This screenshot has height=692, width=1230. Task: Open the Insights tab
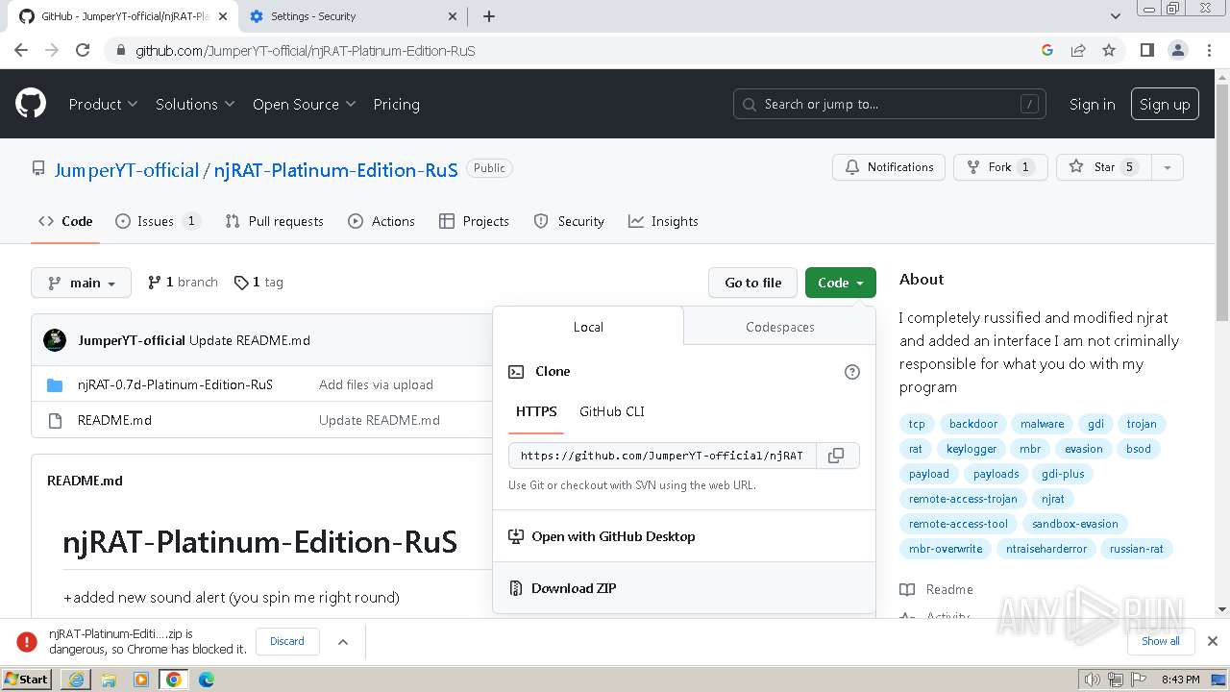pyautogui.click(x=663, y=221)
